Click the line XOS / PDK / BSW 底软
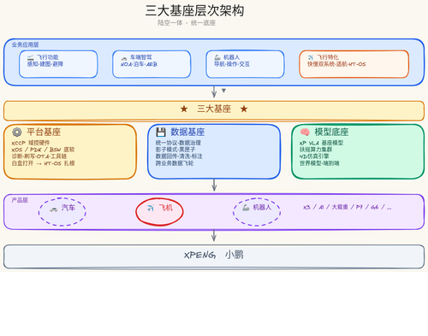The height and width of the screenshot is (336, 428). pos(43,150)
